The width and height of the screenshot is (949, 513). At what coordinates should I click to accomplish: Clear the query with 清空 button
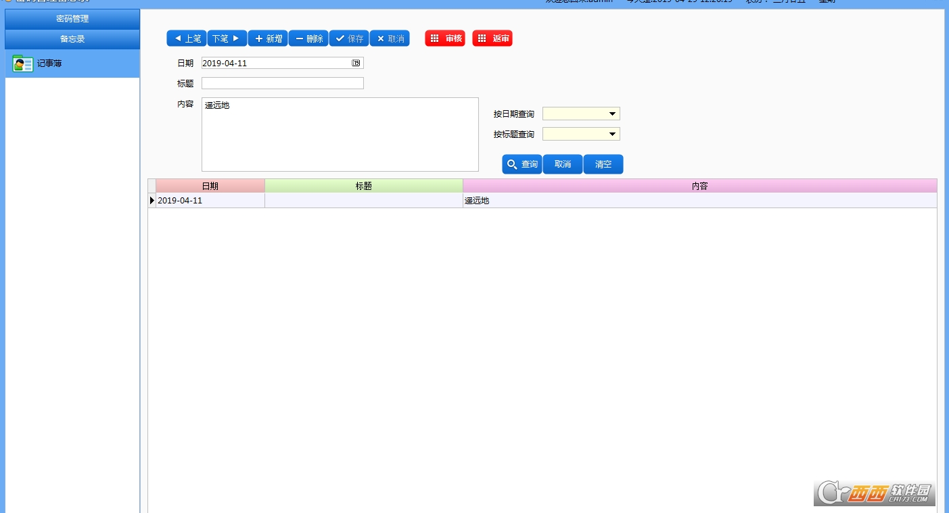[x=603, y=164]
